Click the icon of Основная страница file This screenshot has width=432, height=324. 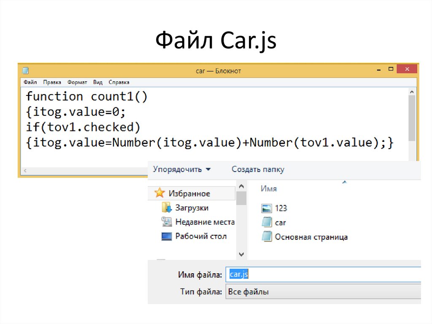[267, 237]
